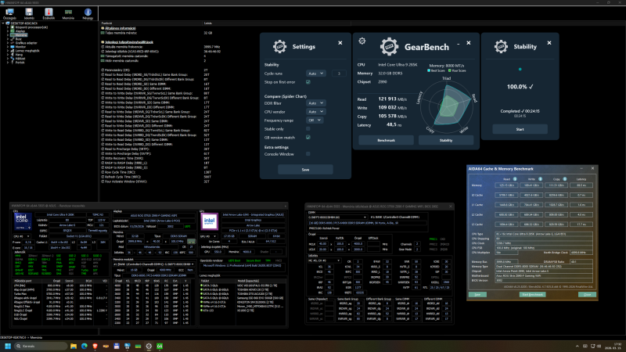The image size is (626, 352).
Task: Select the Portok item in HWiNFO tree
Action: (20, 63)
